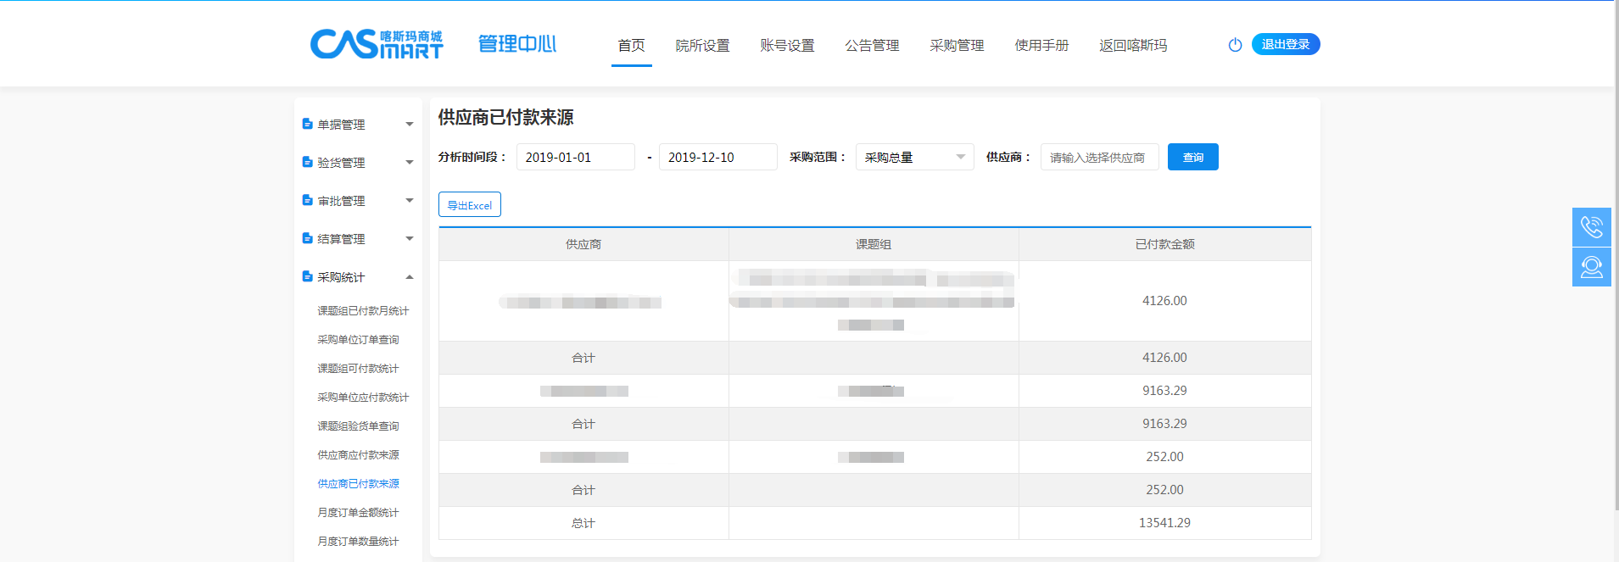The width and height of the screenshot is (1619, 562).
Task: Click the 结算管理 document icon
Action: 308,238
